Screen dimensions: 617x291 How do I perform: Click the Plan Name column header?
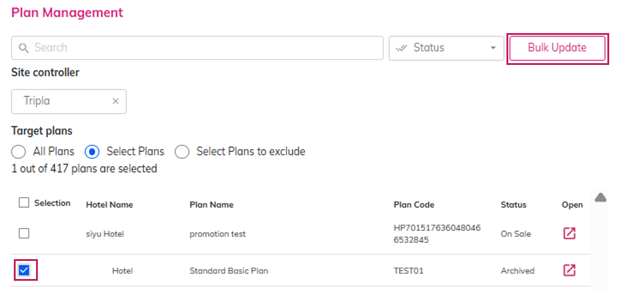211,204
